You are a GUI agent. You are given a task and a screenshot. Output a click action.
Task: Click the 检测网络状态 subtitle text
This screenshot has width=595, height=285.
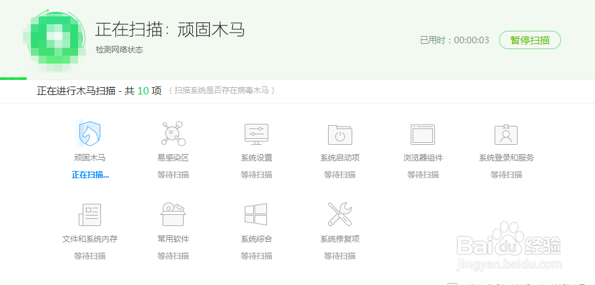pyautogui.click(x=119, y=50)
